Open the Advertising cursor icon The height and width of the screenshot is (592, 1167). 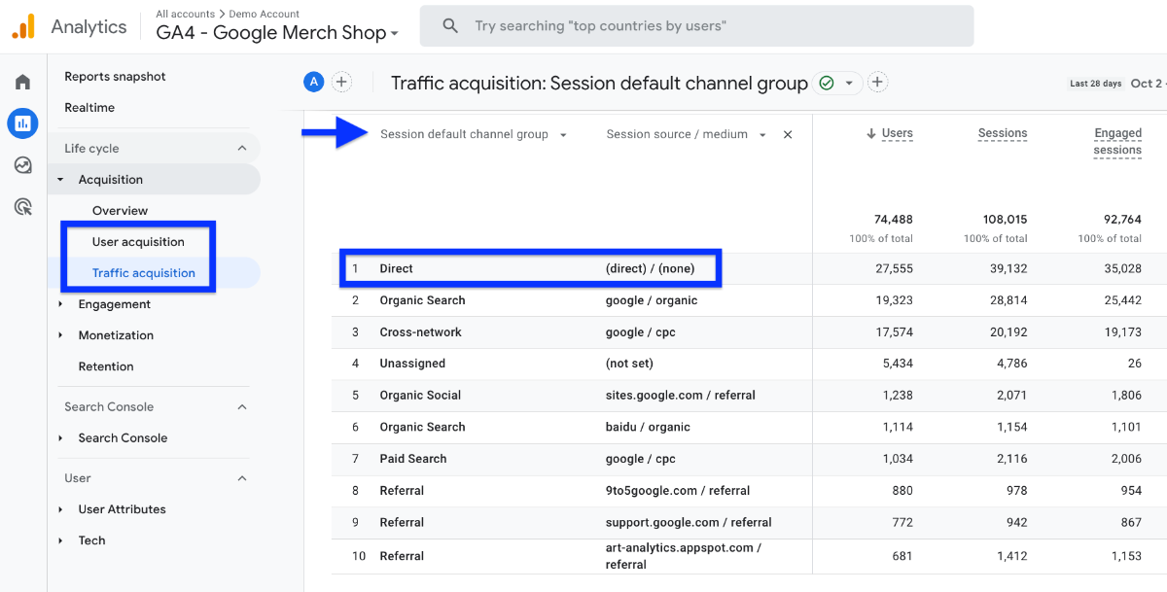pyautogui.click(x=22, y=207)
